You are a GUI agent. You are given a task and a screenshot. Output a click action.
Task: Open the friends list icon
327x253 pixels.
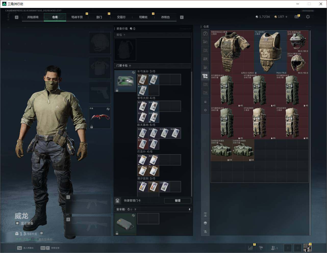pos(274,248)
